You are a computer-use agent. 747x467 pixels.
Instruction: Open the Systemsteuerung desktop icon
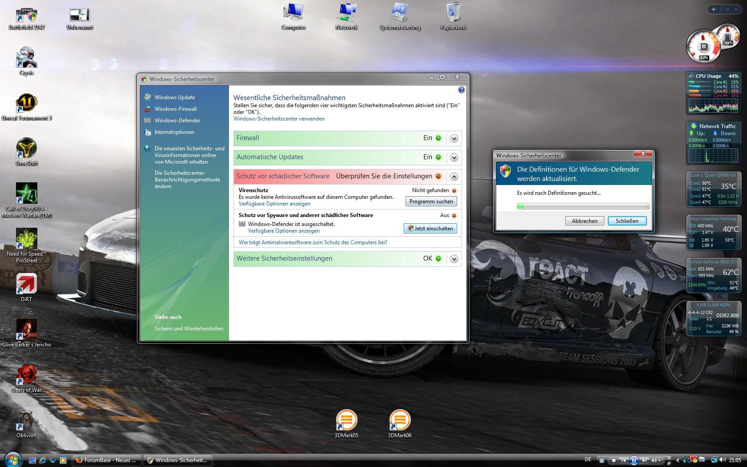[x=400, y=16]
